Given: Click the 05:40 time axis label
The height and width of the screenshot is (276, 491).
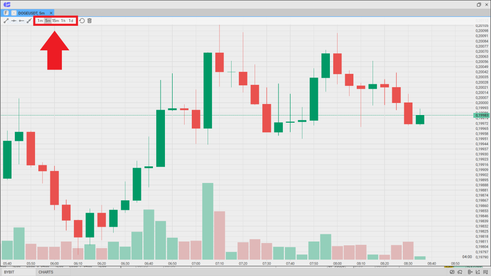Looking at the screenshot, I should (7, 264).
